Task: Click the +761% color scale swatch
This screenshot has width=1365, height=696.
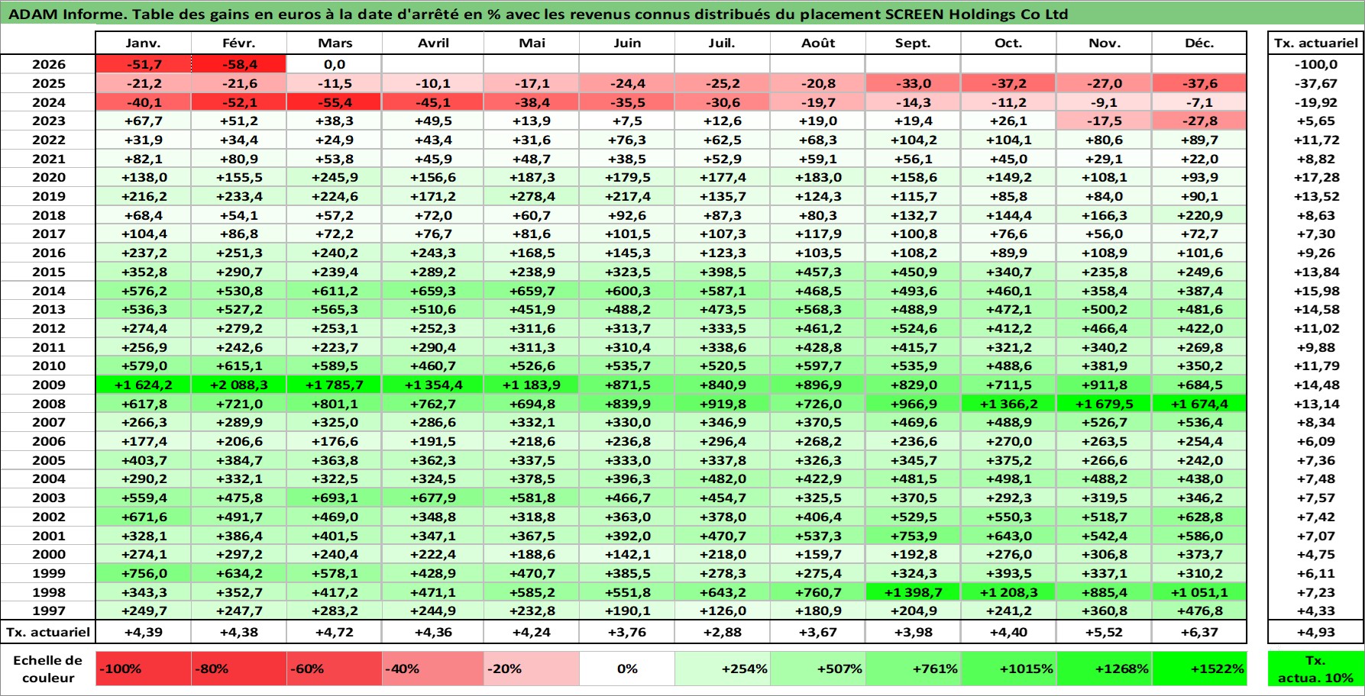Action: [914, 669]
